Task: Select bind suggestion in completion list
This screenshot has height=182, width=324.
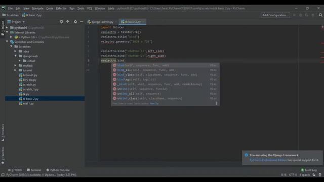Action: click(165, 65)
